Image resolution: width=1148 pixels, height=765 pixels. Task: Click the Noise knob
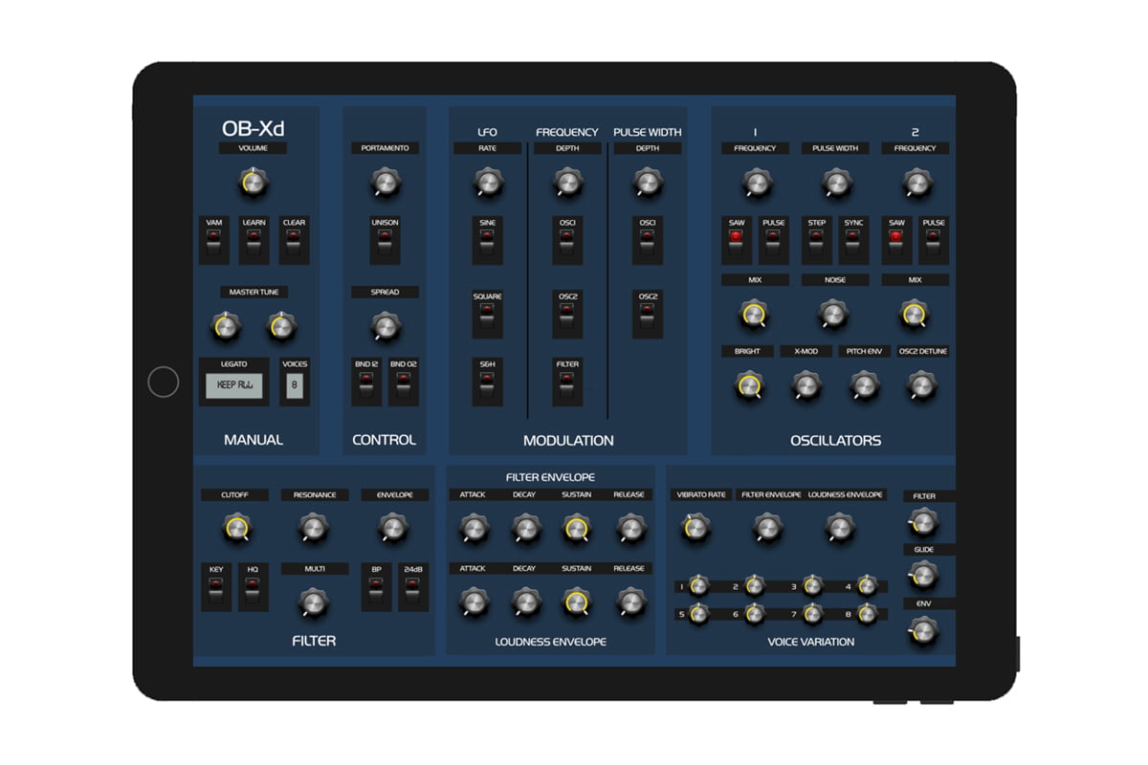pos(833,314)
